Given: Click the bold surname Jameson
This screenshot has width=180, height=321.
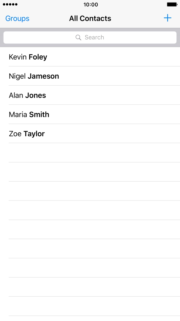Looking at the screenshot, I should [x=43, y=76].
